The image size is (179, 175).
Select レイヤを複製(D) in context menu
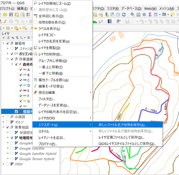63,48
